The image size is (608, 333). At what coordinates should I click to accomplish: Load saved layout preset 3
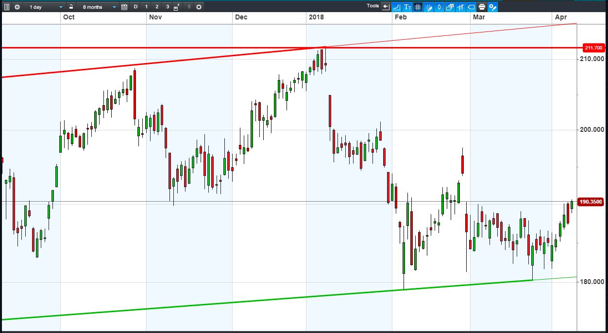point(168,7)
